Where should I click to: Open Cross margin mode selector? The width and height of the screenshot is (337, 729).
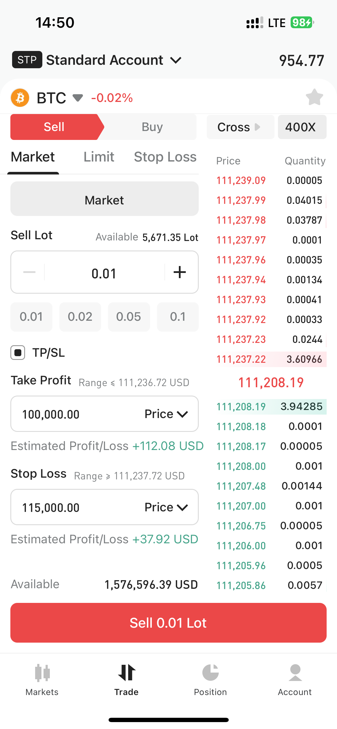coord(240,127)
